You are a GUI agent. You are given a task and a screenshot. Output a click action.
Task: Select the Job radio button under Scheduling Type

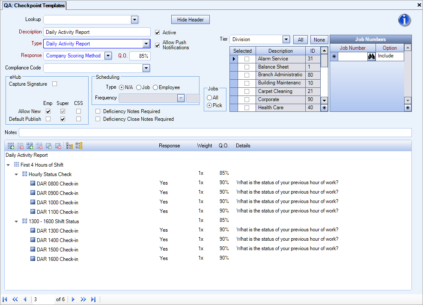(x=138, y=87)
